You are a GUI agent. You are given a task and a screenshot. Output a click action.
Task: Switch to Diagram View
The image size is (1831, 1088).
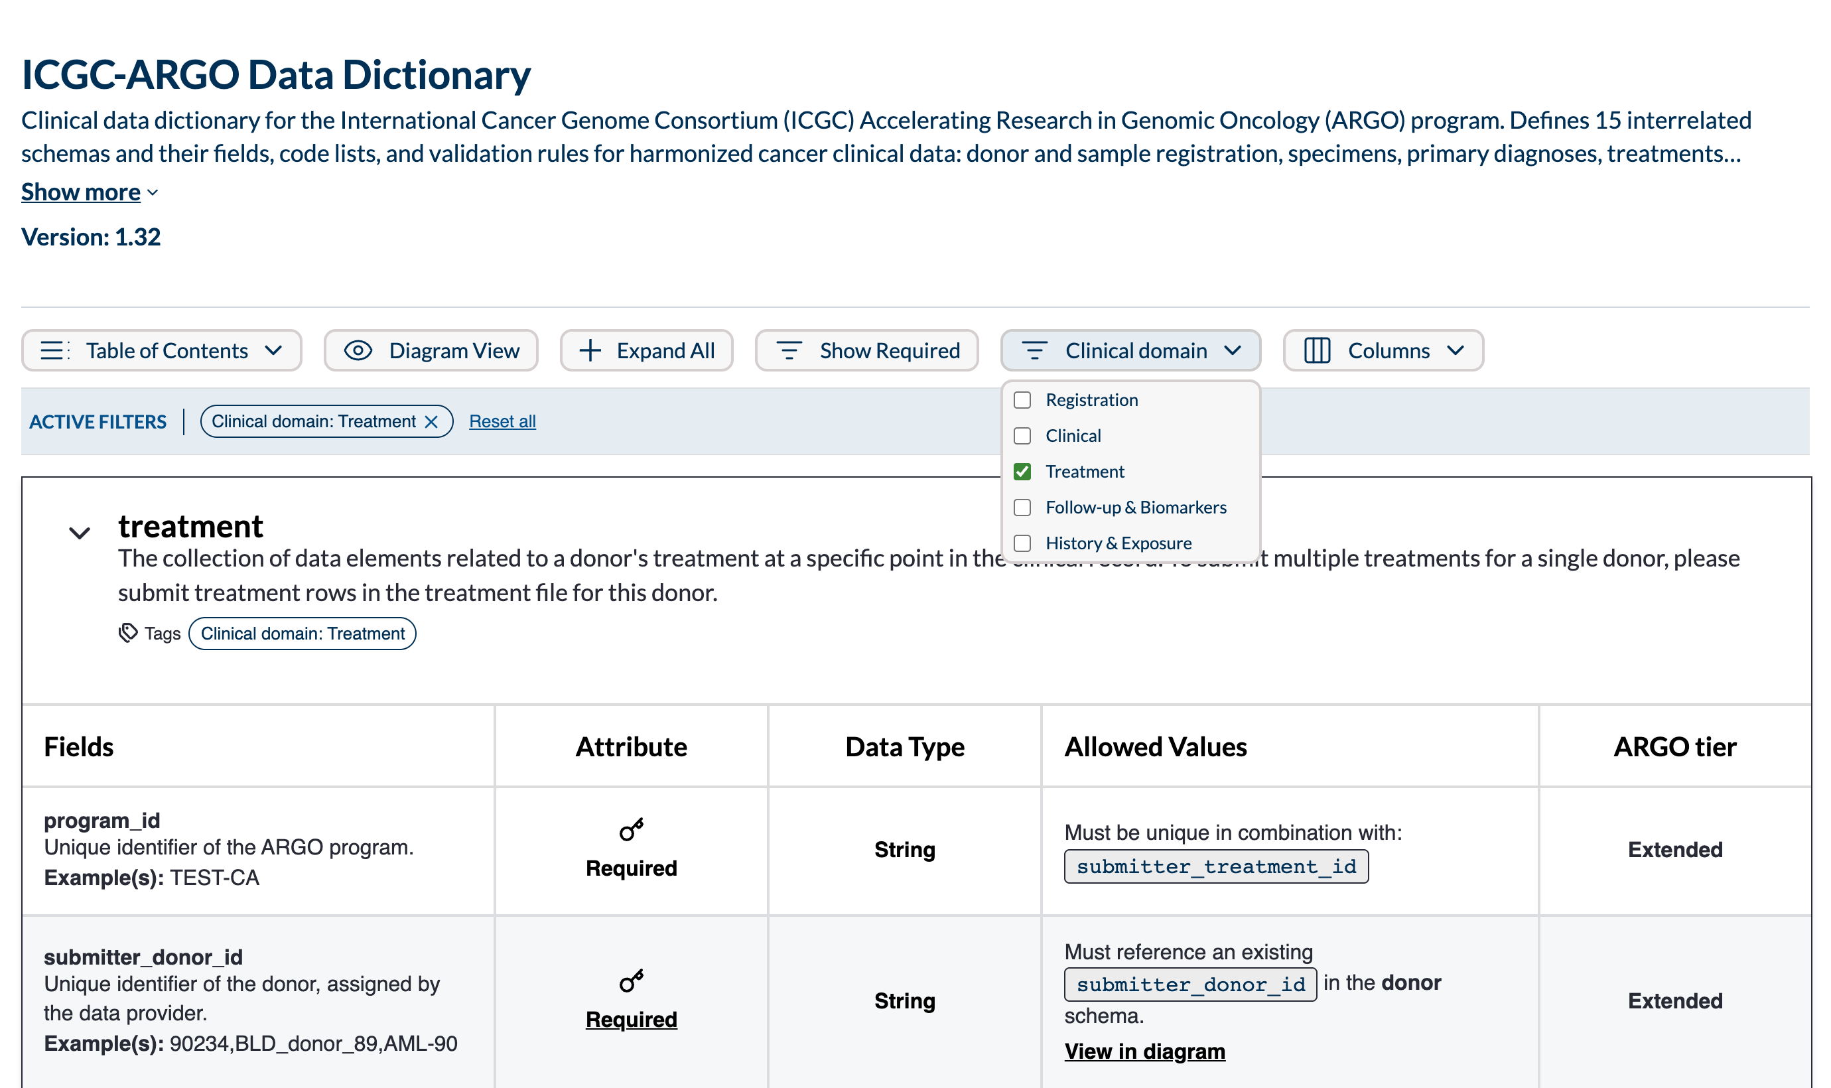tap(431, 350)
